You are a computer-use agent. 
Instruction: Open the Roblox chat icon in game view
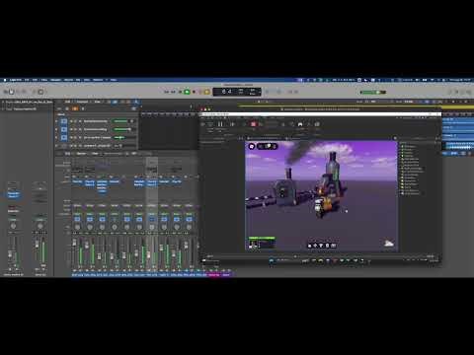(x=252, y=146)
